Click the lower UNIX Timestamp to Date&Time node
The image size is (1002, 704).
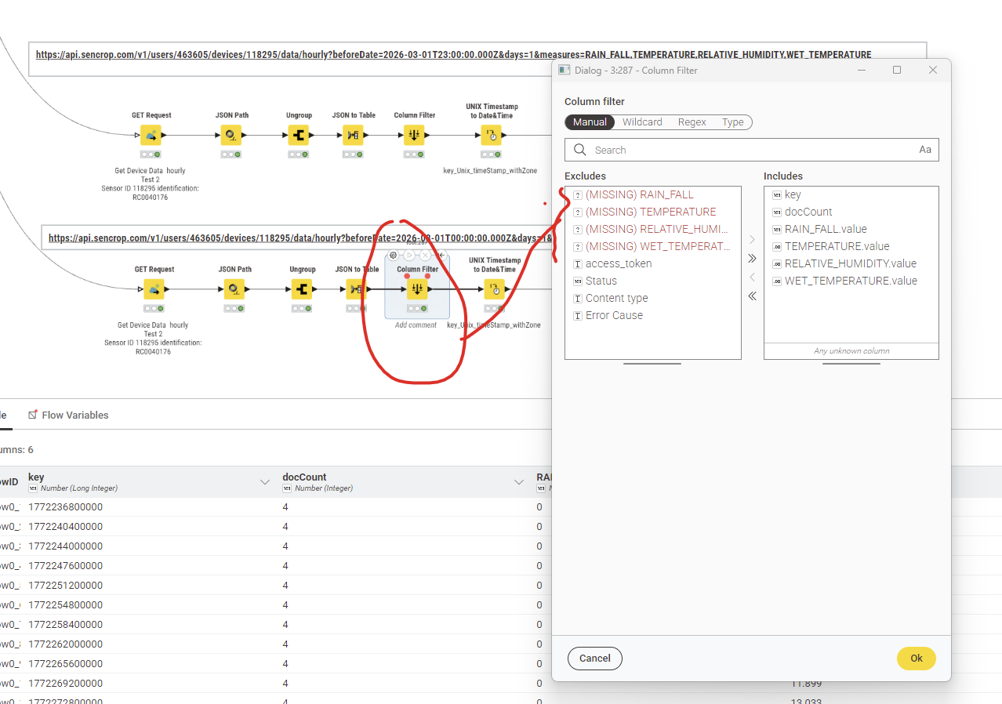494,289
